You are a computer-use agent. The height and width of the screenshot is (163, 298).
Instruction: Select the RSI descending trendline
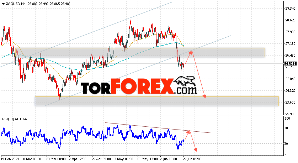158,128
